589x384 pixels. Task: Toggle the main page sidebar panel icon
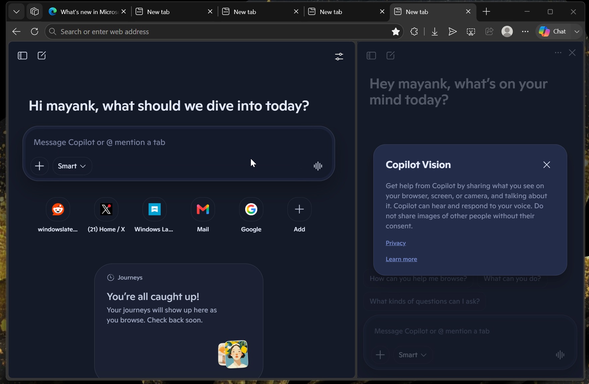click(22, 56)
